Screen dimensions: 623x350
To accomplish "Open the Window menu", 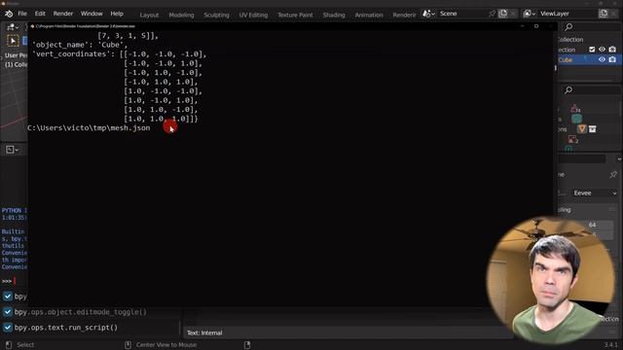I will (x=92, y=14).
